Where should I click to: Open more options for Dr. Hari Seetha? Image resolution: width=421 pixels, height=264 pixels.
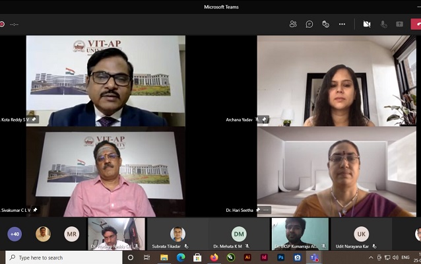coord(266,210)
